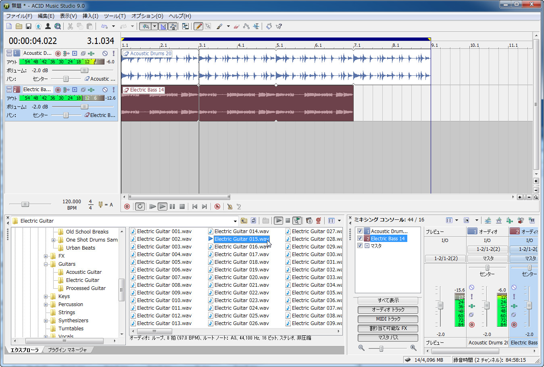This screenshot has height=367, width=544.
Task: Open the 編集(E) menu
Action: (46, 16)
